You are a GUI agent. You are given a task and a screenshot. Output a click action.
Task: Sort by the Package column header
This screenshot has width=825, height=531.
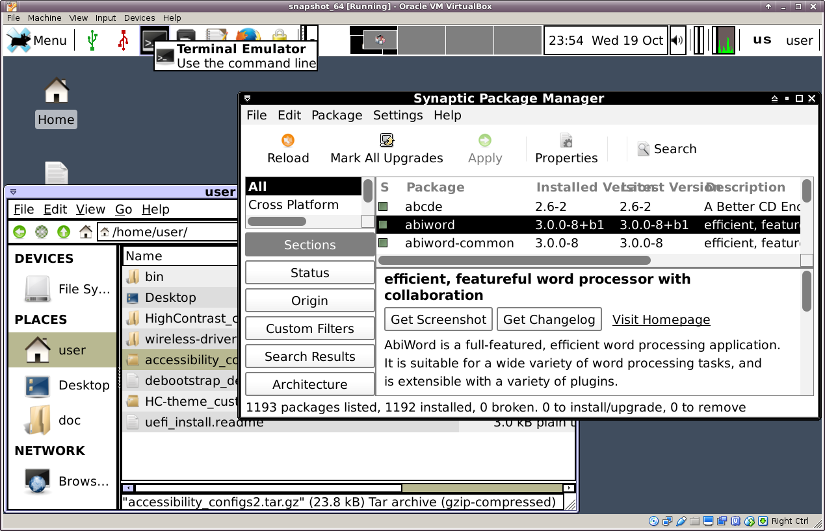point(435,188)
